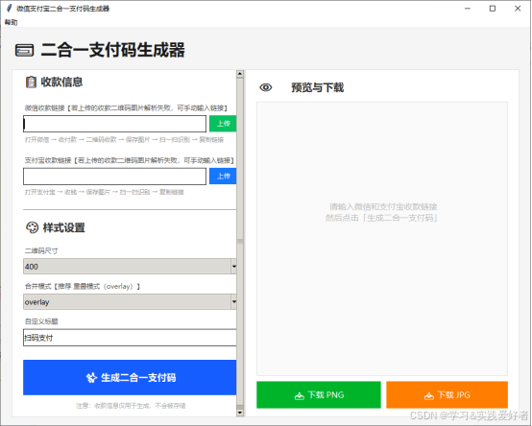Click the 生成二合一支付码 button
Screen dimensions: 532x426
[x=130, y=377]
